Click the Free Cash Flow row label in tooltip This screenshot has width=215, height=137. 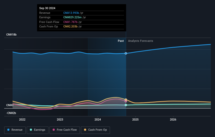click(x=49, y=22)
